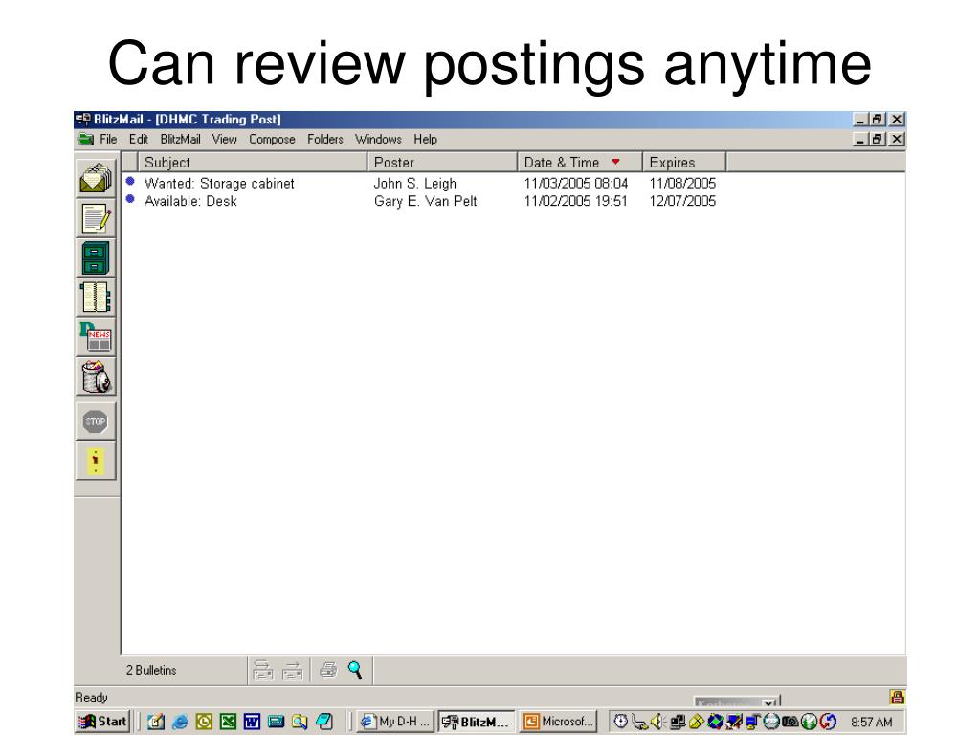Image resolution: width=980 pixels, height=735 pixels.
Task: Switch to Microsoft PowerPoint taskbar button
Action: click(x=558, y=722)
